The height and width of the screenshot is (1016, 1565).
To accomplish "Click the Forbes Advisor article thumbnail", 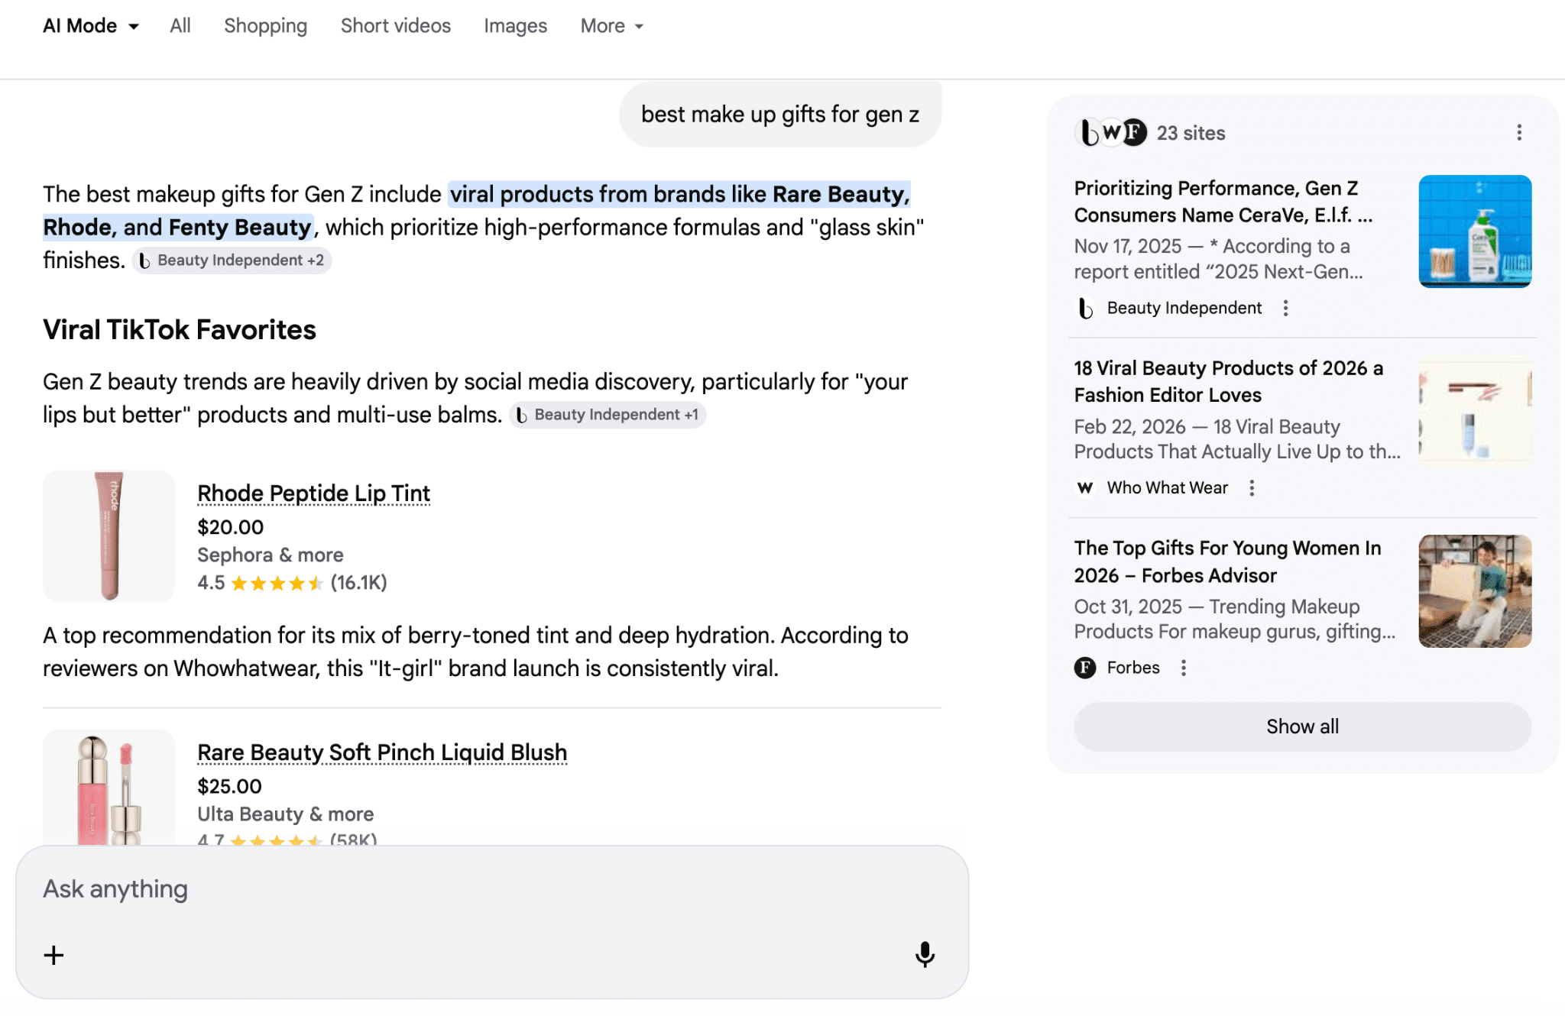I will (1475, 591).
